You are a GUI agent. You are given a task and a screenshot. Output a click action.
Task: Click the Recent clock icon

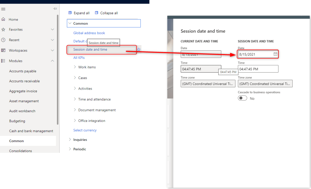(3, 40)
